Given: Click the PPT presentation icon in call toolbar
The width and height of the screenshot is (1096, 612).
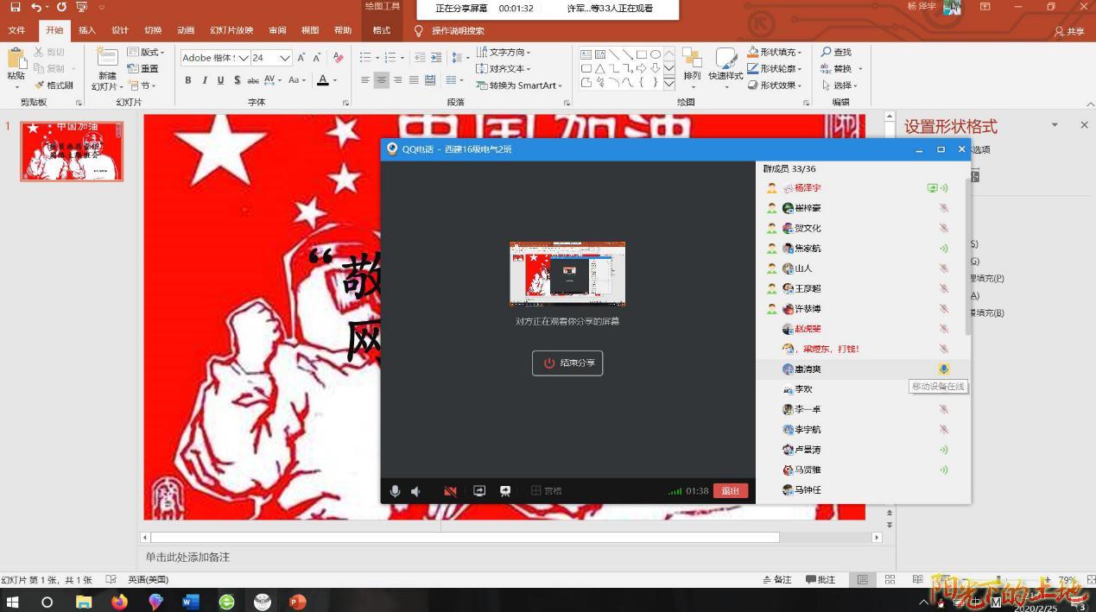Looking at the screenshot, I should coord(505,491).
